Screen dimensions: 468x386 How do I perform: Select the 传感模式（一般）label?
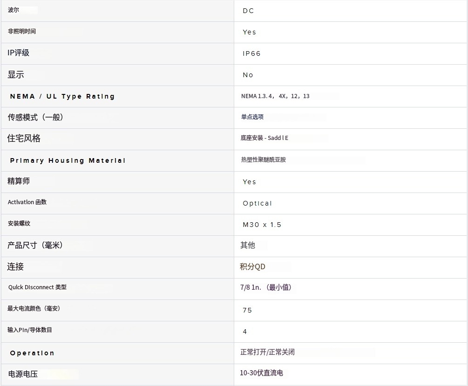tap(35, 117)
